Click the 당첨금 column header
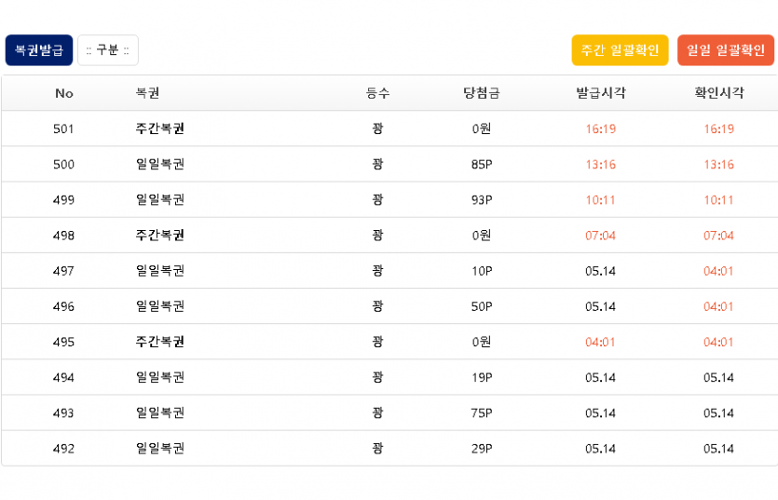The height and width of the screenshot is (500, 778). click(x=481, y=93)
